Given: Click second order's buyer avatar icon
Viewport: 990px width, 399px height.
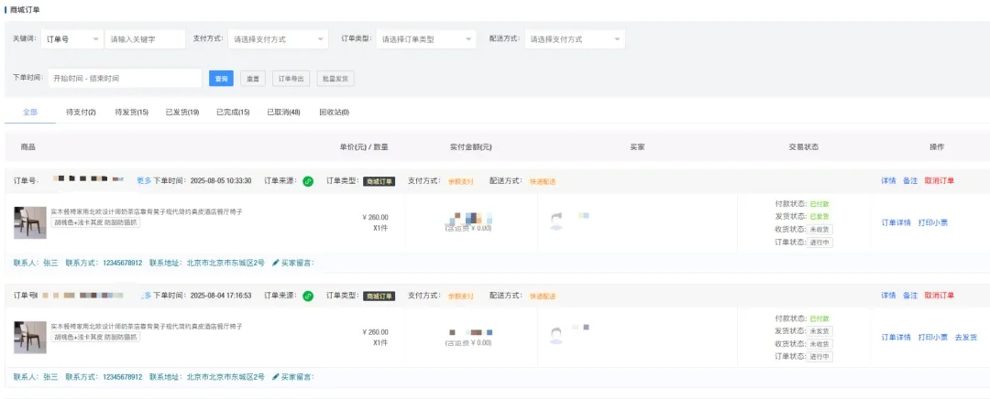Looking at the screenshot, I should (555, 336).
